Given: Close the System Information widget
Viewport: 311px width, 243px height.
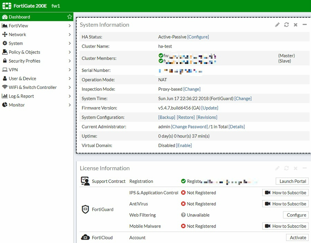Looking at the screenshot, I should click(x=295, y=25).
